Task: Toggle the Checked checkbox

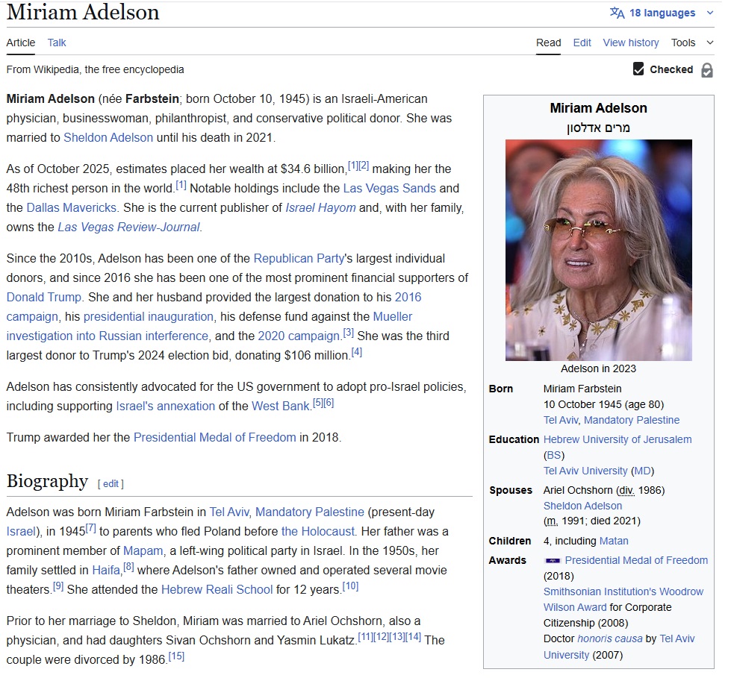Action: coord(638,69)
